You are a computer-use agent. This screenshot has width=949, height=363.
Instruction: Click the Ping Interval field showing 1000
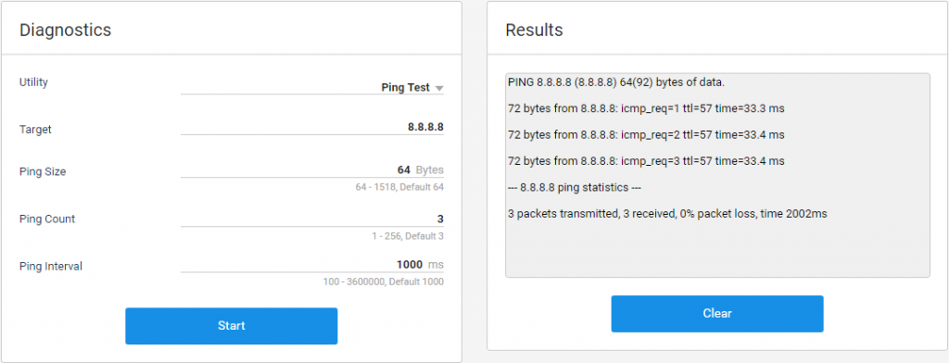click(x=312, y=265)
